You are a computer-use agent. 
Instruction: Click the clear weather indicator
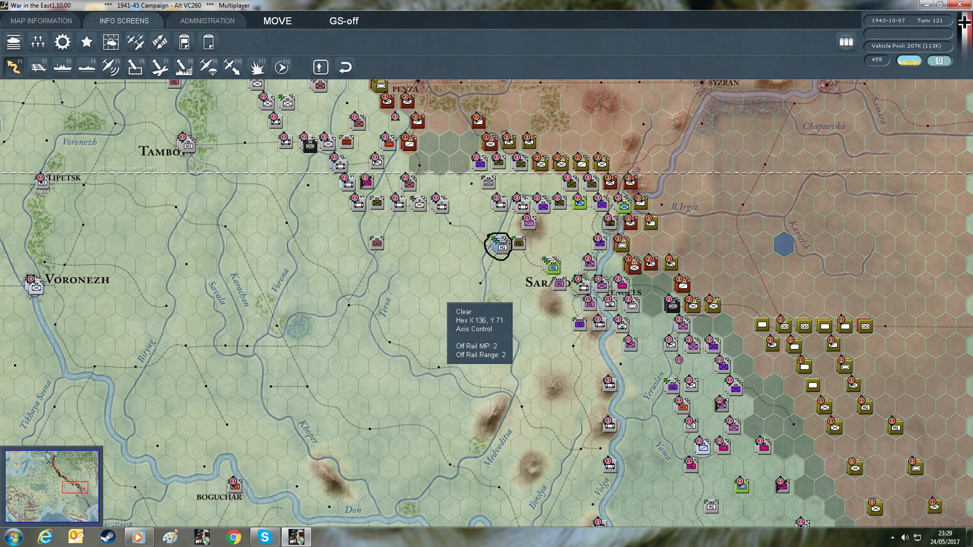click(909, 61)
